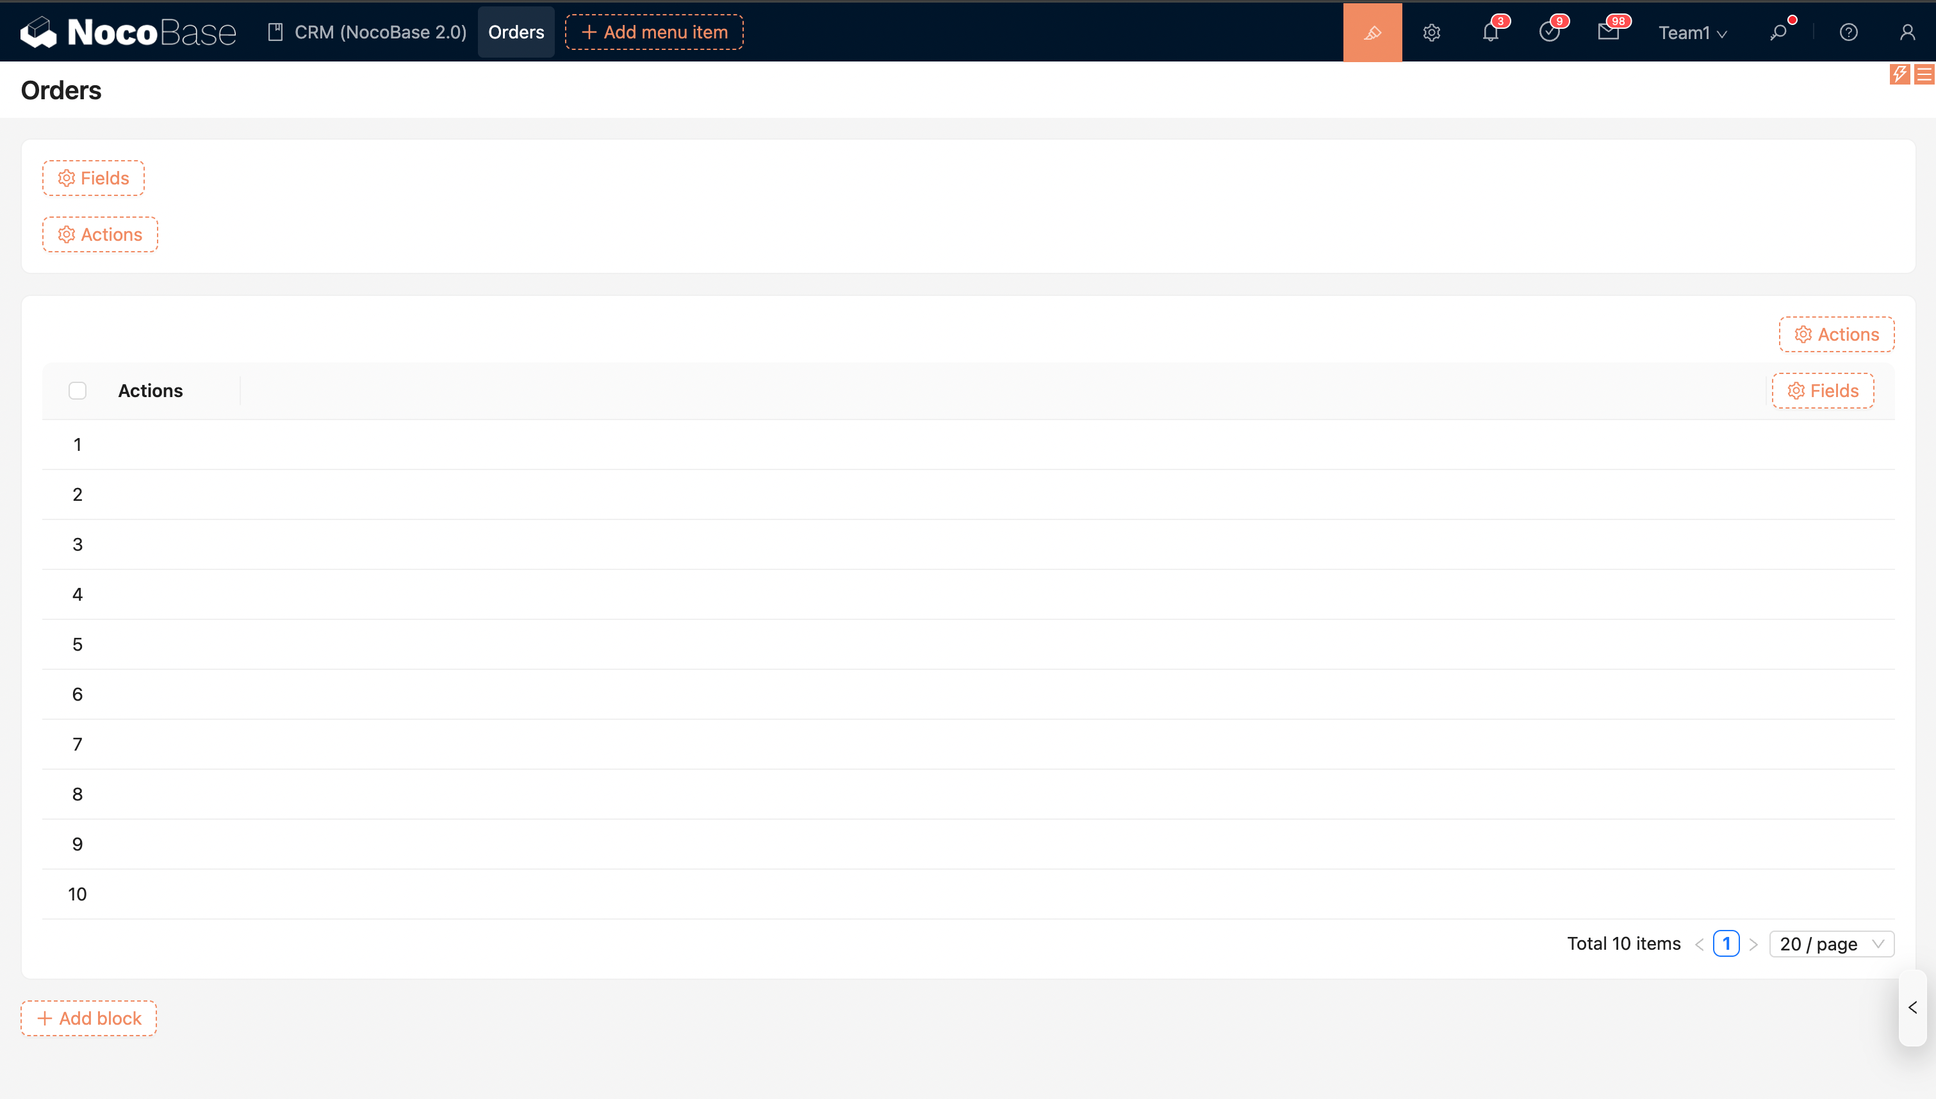
Task: Open the help question-mark icon
Action: pos(1848,33)
